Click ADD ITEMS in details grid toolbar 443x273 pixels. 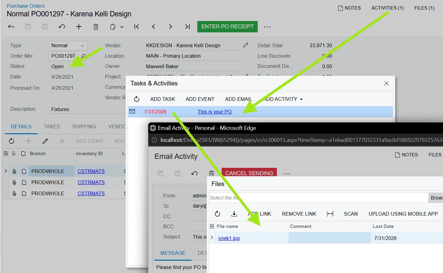(90, 141)
